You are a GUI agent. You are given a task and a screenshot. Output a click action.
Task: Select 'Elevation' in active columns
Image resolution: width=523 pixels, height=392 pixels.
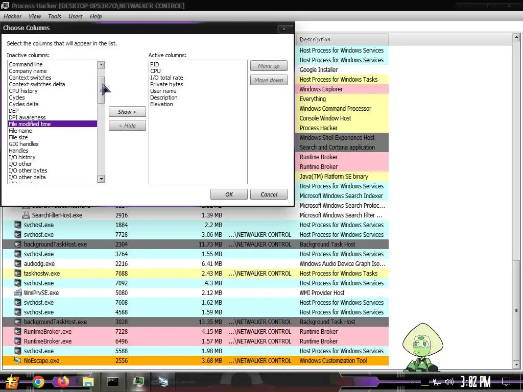[161, 104]
